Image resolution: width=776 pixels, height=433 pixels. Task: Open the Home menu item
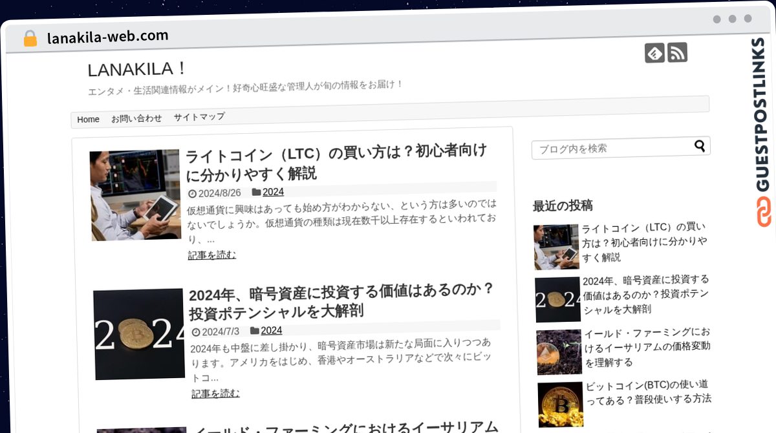pyautogui.click(x=88, y=120)
